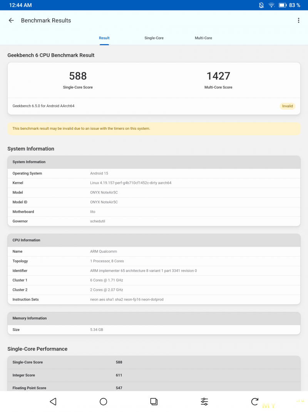The height and width of the screenshot is (412, 308).
Task: Tap the Memory Size 5.34 GB row
Action: click(x=154, y=330)
